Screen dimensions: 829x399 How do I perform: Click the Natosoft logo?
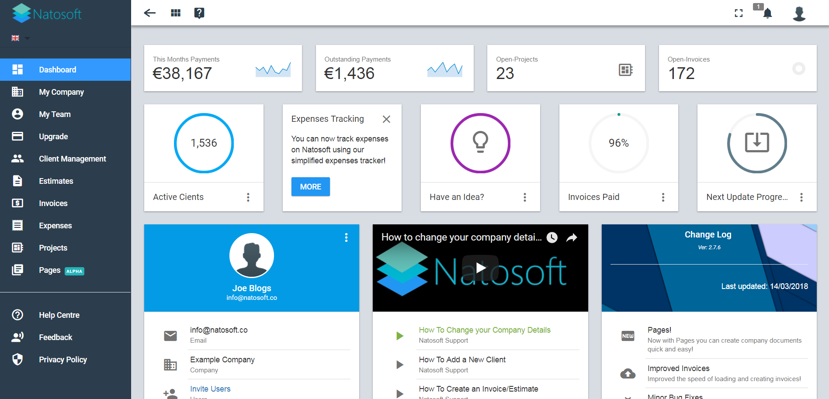pyautogui.click(x=47, y=14)
